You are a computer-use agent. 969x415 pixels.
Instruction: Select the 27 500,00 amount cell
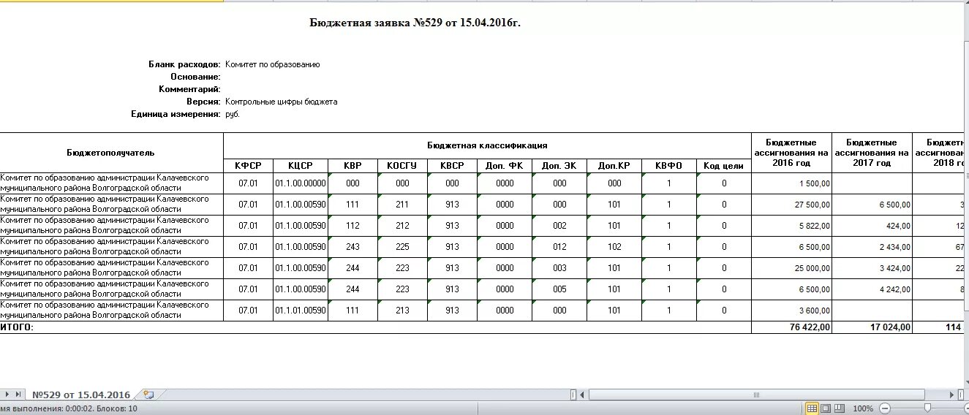[x=792, y=205]
